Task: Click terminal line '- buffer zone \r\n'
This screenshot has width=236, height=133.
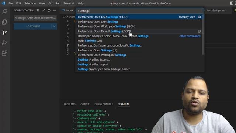Action: (90, 111)
